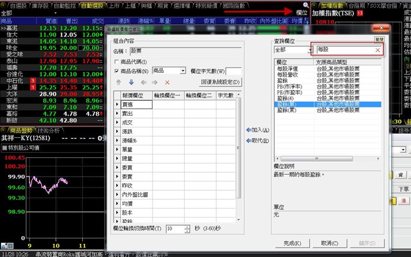Click the 完成(K) button

(x=292, y=243)
